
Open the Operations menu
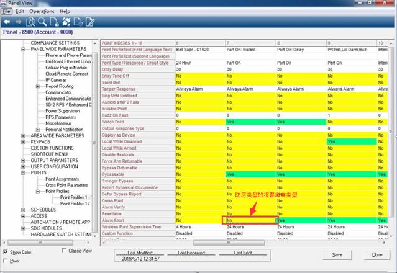(42, 11)
